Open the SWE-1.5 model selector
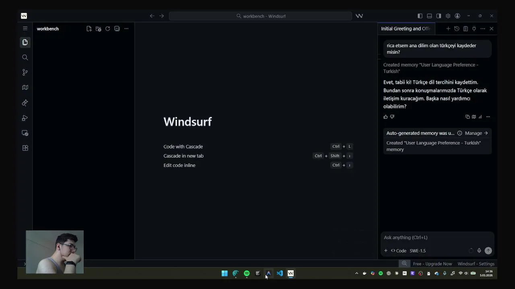 pyautogui.click(x=418, y=251)
